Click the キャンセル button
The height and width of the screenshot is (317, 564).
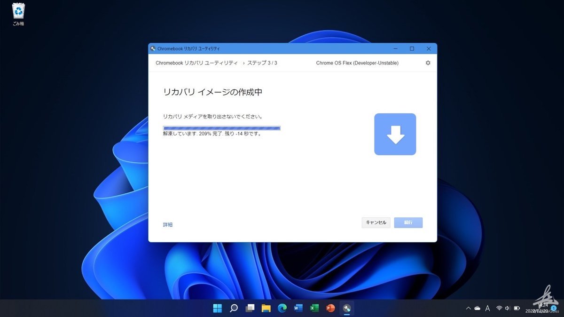coord(376,222)
